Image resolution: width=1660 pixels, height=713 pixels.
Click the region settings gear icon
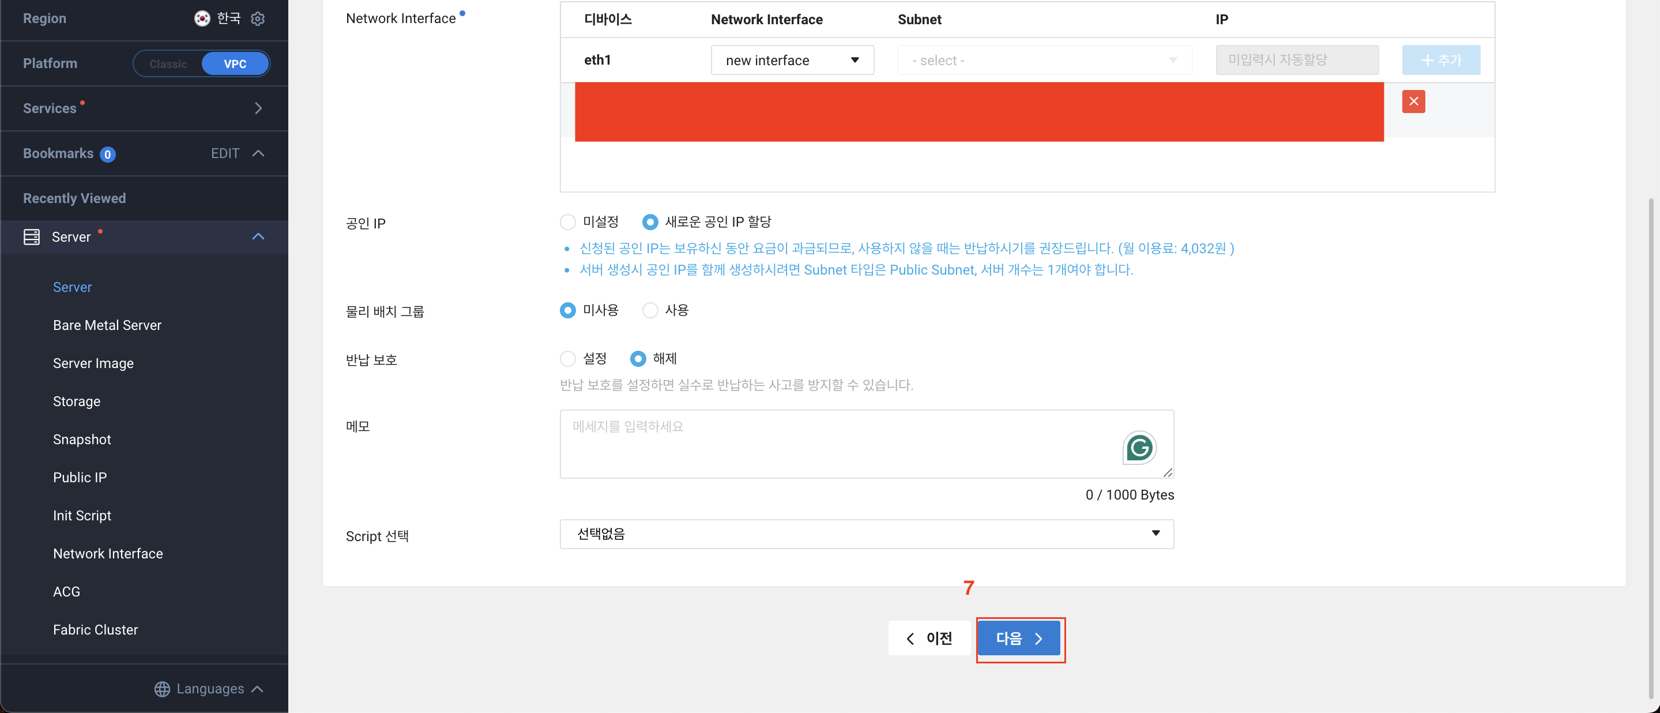258,18
